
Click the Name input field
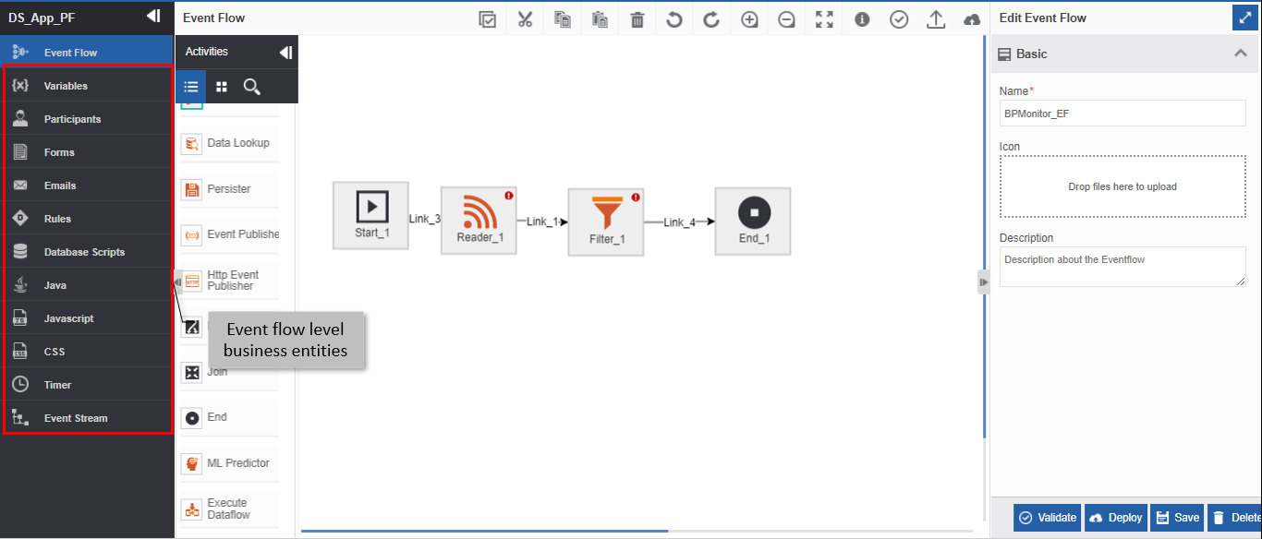coord(1122,114)
